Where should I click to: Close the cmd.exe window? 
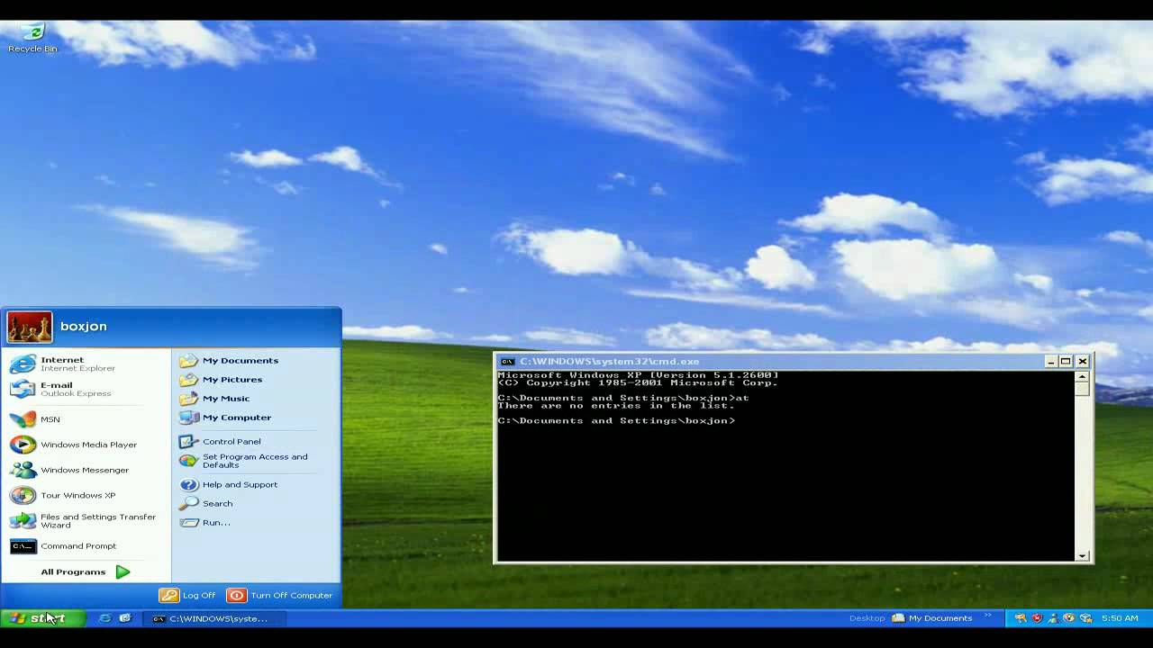[1083, 361]
